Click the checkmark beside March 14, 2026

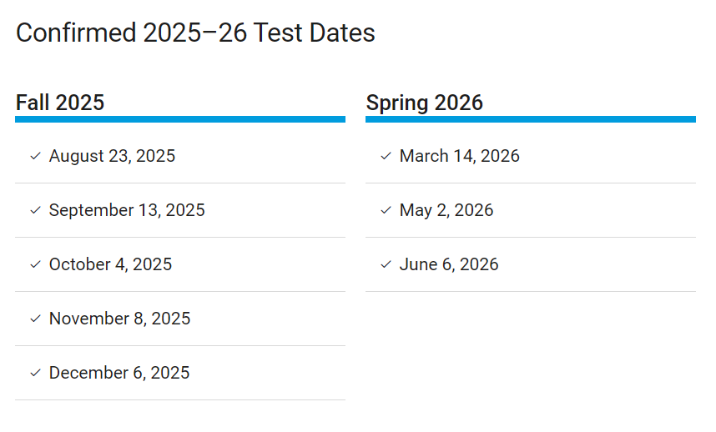coord(386,156)
